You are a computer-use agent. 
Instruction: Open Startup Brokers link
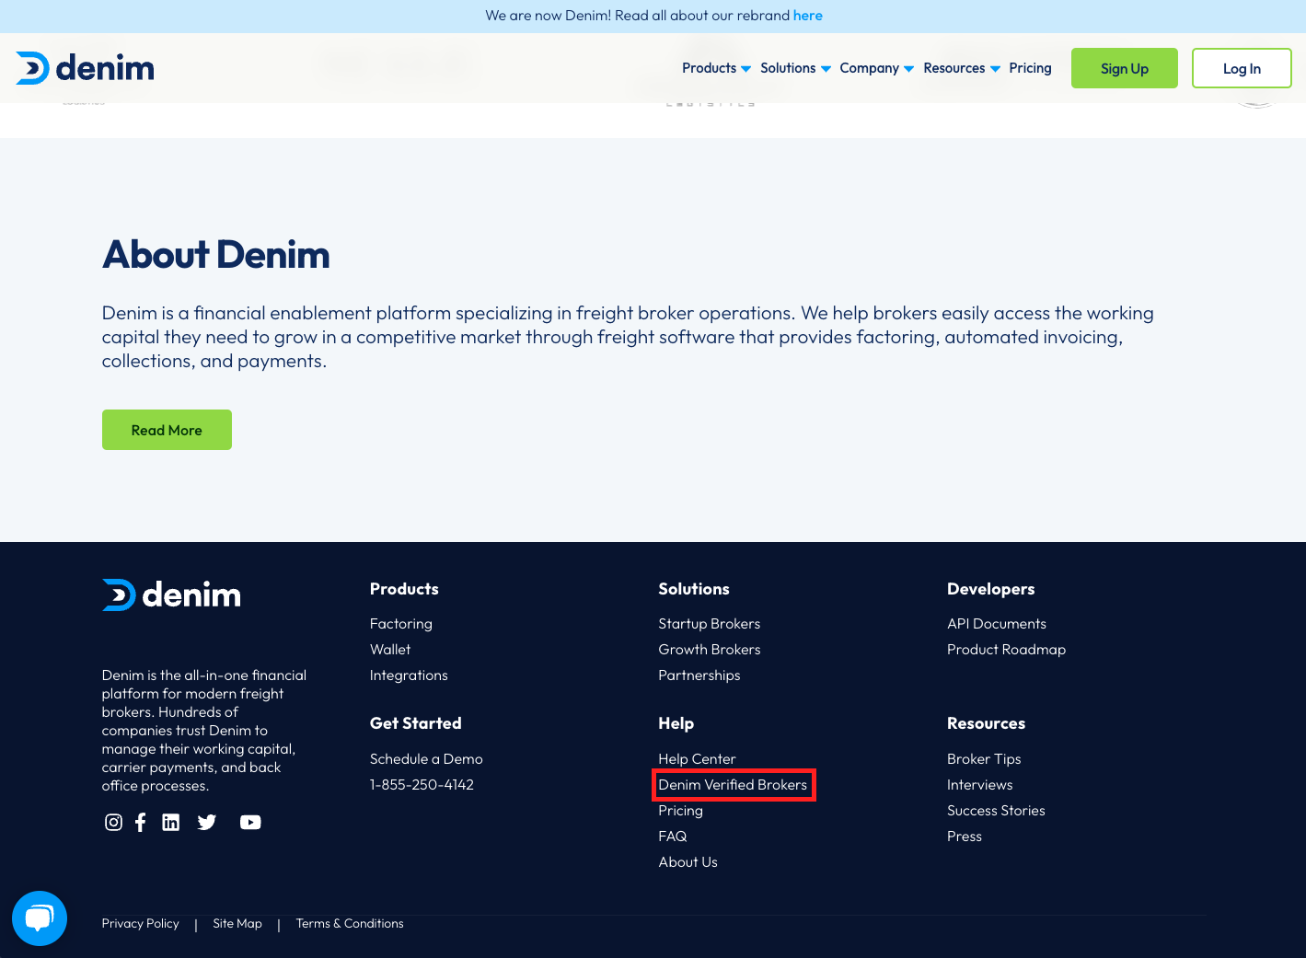point(709,624)
